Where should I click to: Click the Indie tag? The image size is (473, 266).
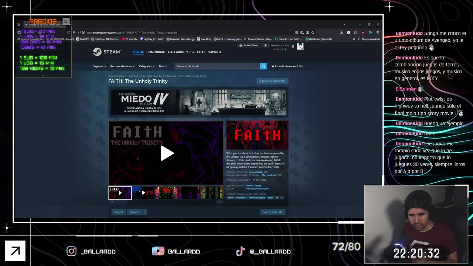(270, 198)
